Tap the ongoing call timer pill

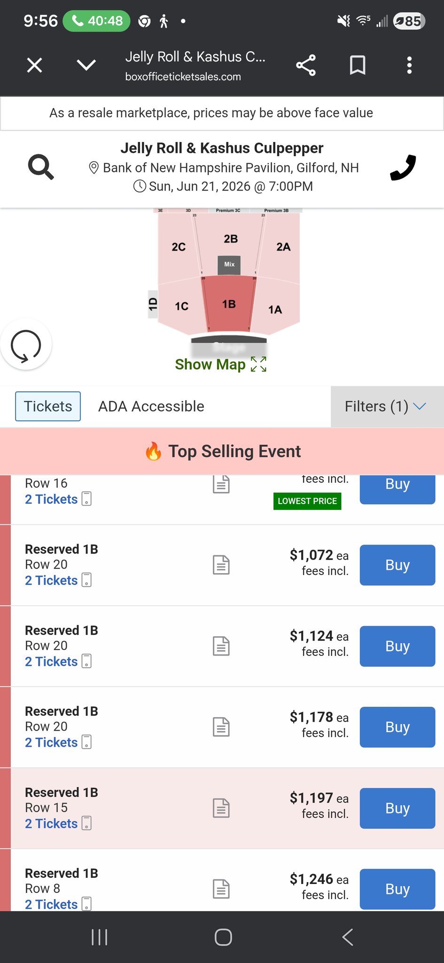point(97,21)
